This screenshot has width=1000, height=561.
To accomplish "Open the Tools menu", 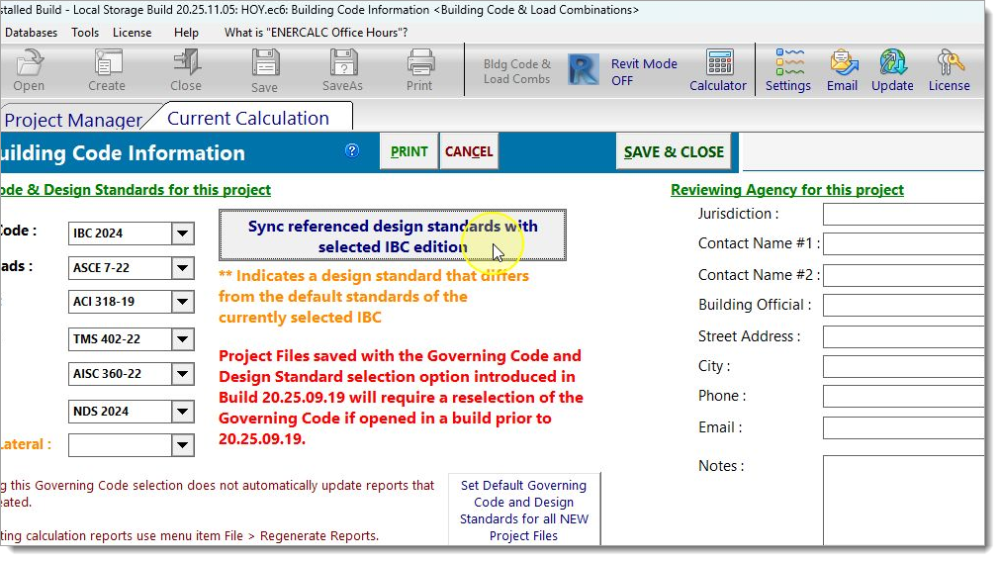I will (85, 32).
